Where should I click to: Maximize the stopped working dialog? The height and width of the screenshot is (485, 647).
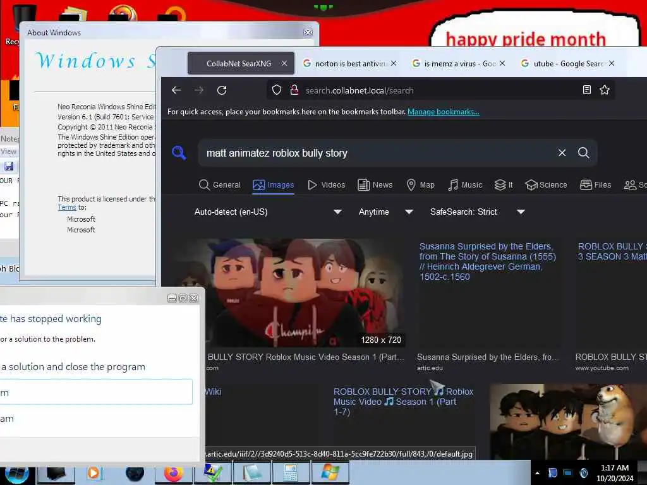point(183,298)
